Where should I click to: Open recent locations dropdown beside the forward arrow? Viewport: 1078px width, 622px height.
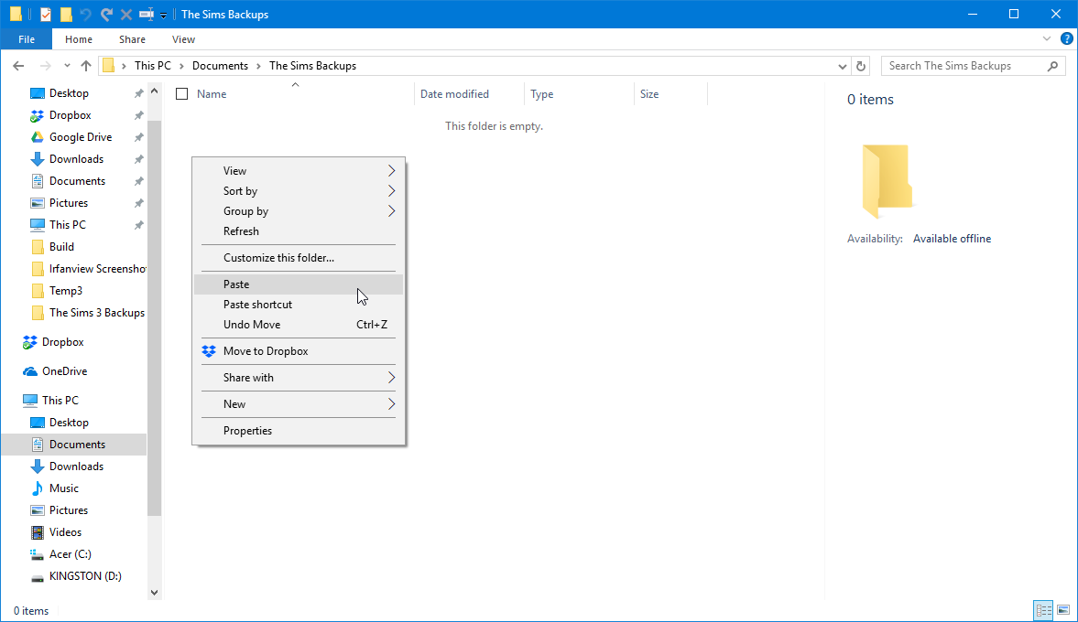click(67, 66)
